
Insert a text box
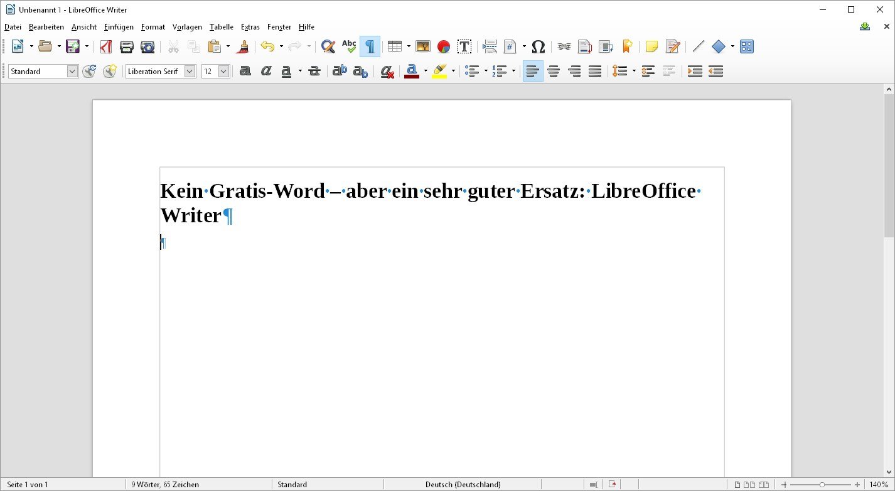[x=464, y=46]
